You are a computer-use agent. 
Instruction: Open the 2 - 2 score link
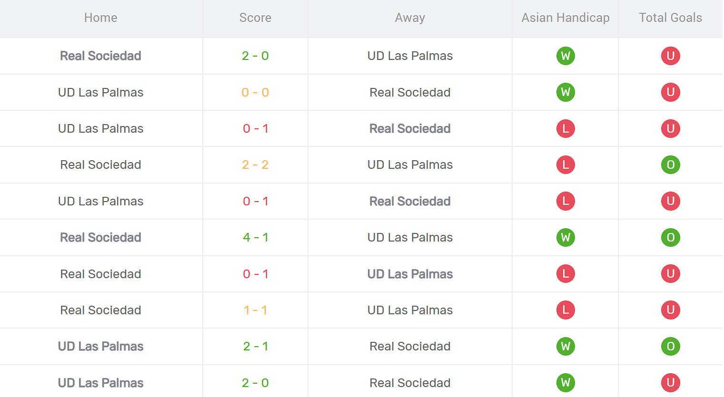255,165
